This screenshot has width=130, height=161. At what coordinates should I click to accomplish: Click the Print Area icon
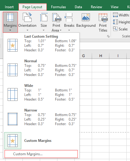tap(57, 18)
